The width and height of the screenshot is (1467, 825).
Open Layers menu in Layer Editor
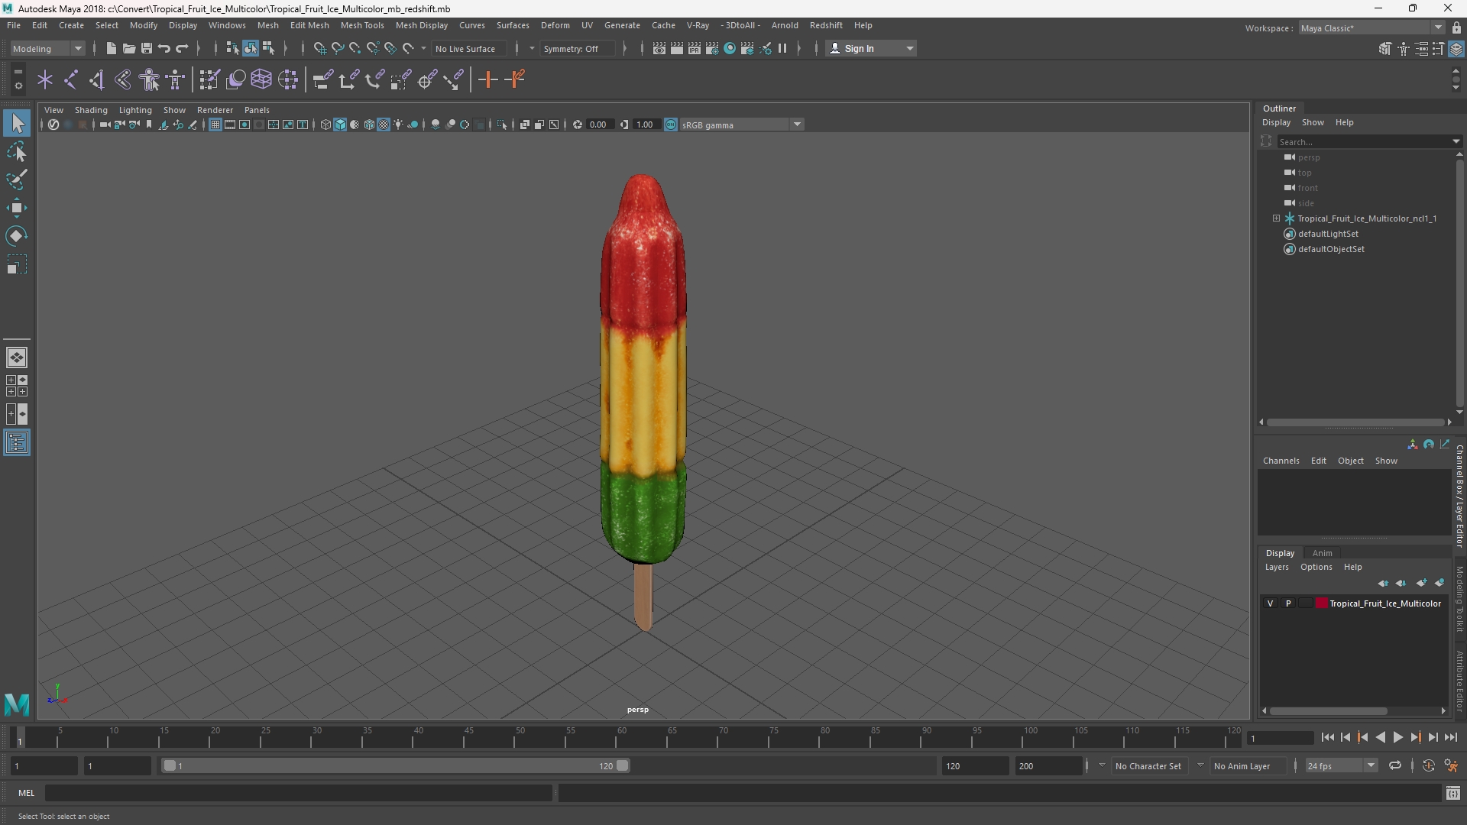[1276, 567]
